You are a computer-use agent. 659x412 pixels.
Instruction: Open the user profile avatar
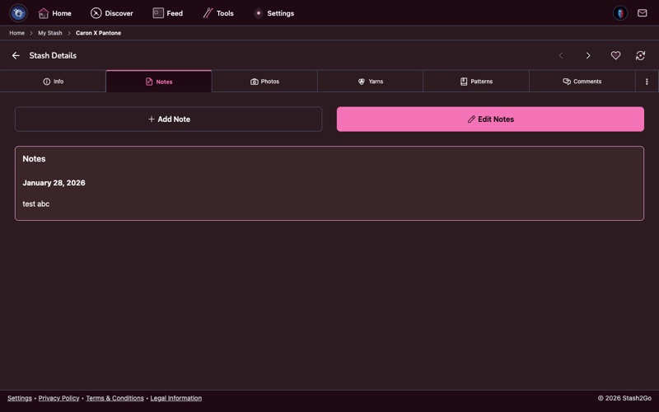click(x=620, y=13)
